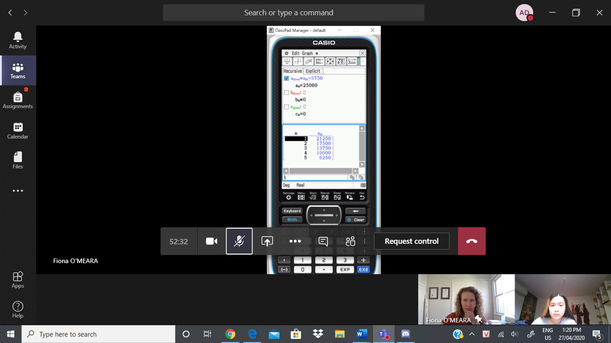Open more actions menu in call toolbar
611x343 pixels.
295,241
